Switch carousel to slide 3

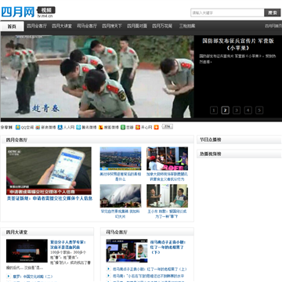click(237, 110)
